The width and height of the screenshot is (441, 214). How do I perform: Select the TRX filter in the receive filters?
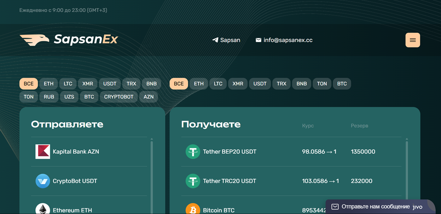point(282,84)
